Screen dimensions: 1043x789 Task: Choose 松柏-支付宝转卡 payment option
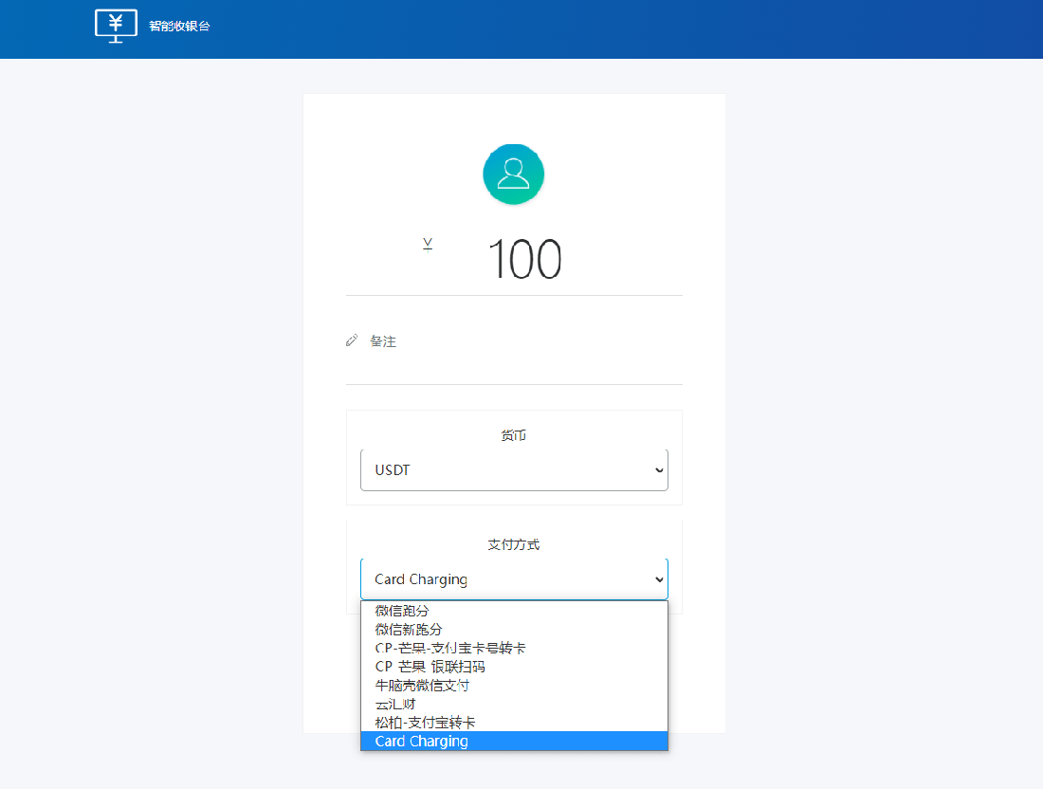tap(425, 723)
